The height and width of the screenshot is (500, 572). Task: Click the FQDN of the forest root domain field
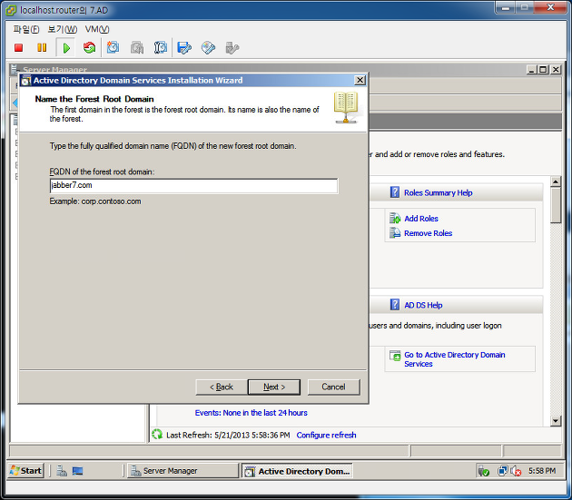193,186
